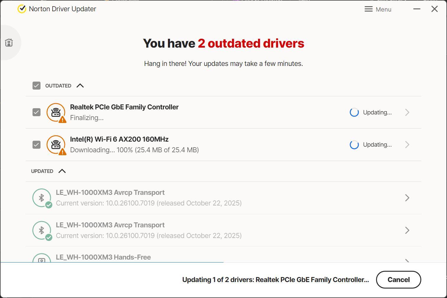447x298 pixels.
Task: Open the home sidebar icon
Action: coord(9,43)
